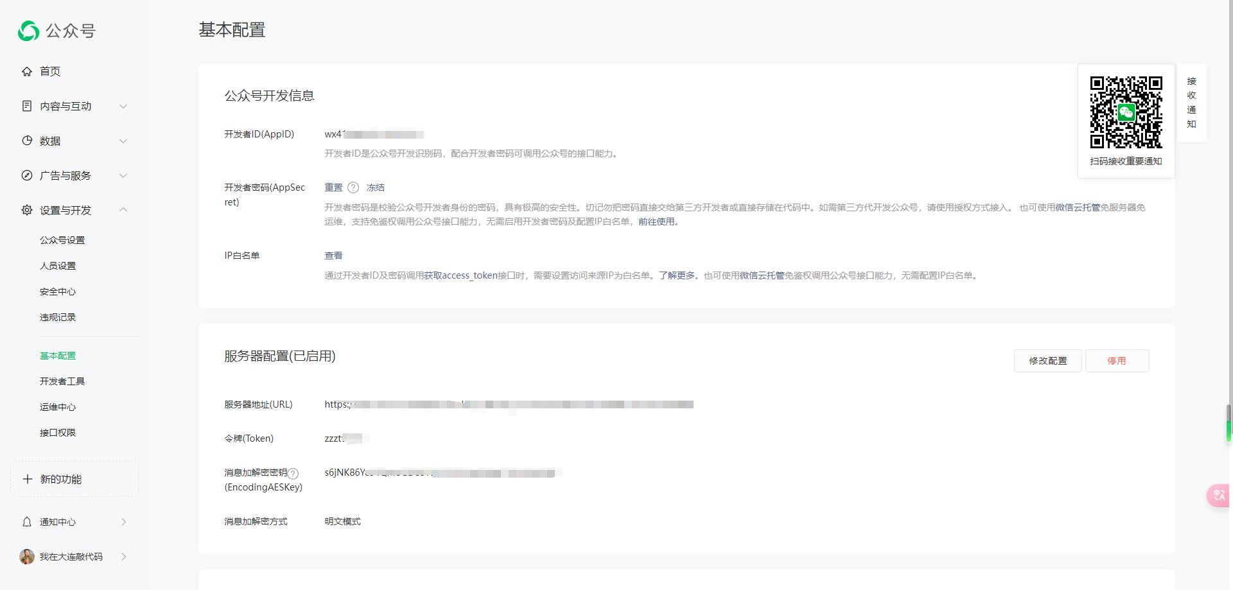Go to 首页 in sidebar
This screenshot has height=590, width=1233.
[50, 71]
